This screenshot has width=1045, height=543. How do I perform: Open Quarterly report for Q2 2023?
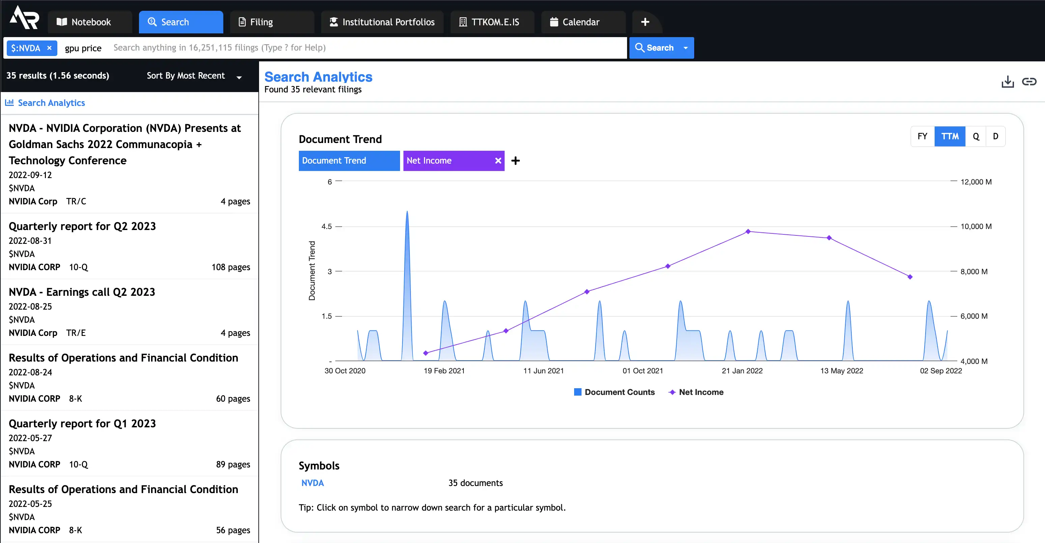[x=130, y=246]
